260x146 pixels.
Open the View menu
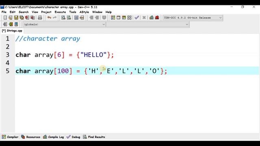click(x=35, y=12)
